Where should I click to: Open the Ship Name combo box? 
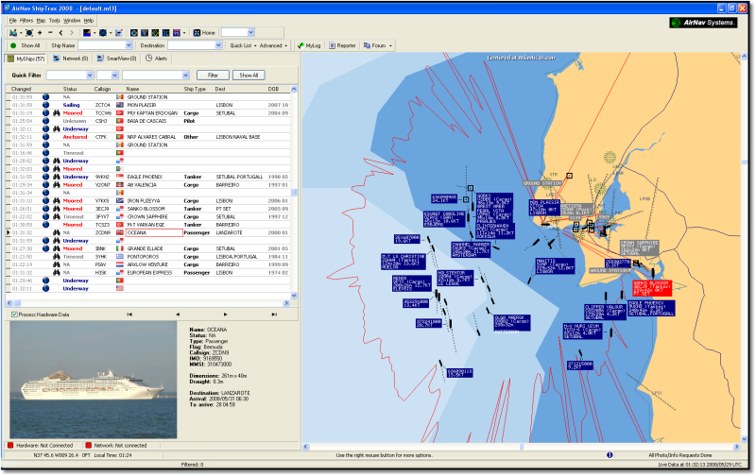(105, 45)
